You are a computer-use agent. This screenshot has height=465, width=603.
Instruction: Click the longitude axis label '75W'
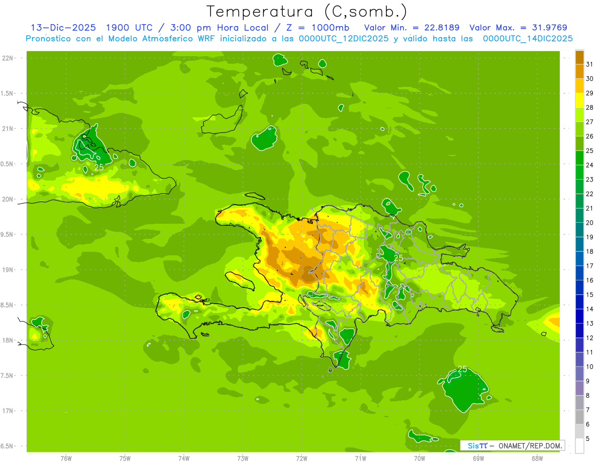(125, 458)
